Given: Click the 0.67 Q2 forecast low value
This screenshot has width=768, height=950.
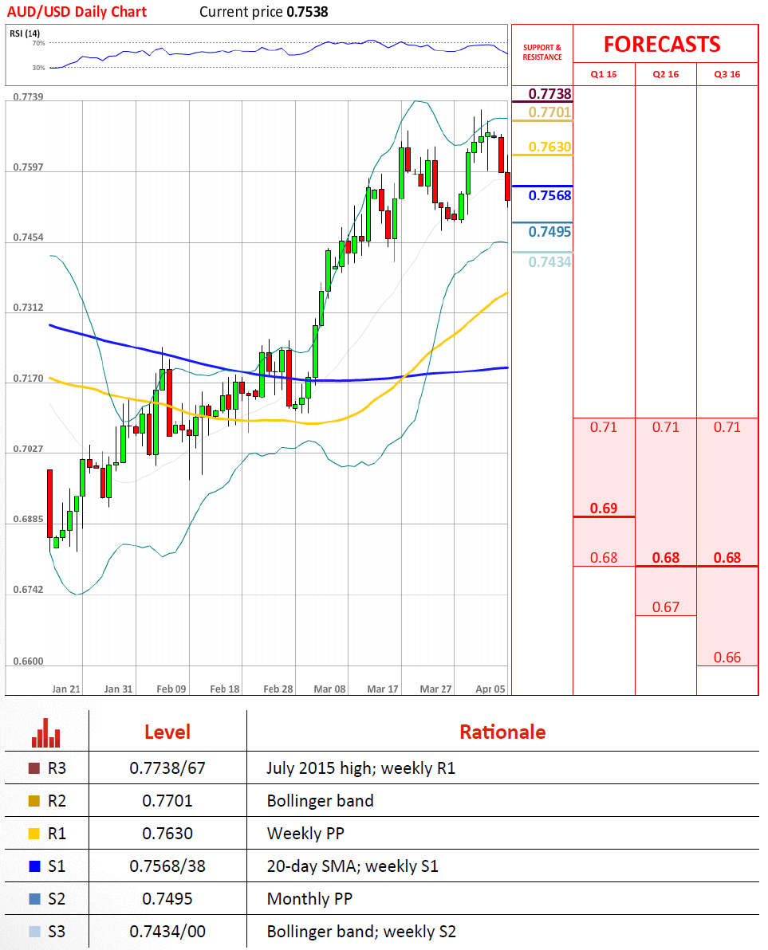Looking at the screenshot, I should tap(666, 607).
